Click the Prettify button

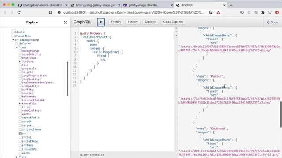click(116, 22)
